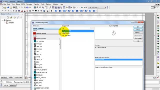Switch to the Project View tab
This screenshot has width=160, height=90.
pyautogui.click(x=18, y=77)
